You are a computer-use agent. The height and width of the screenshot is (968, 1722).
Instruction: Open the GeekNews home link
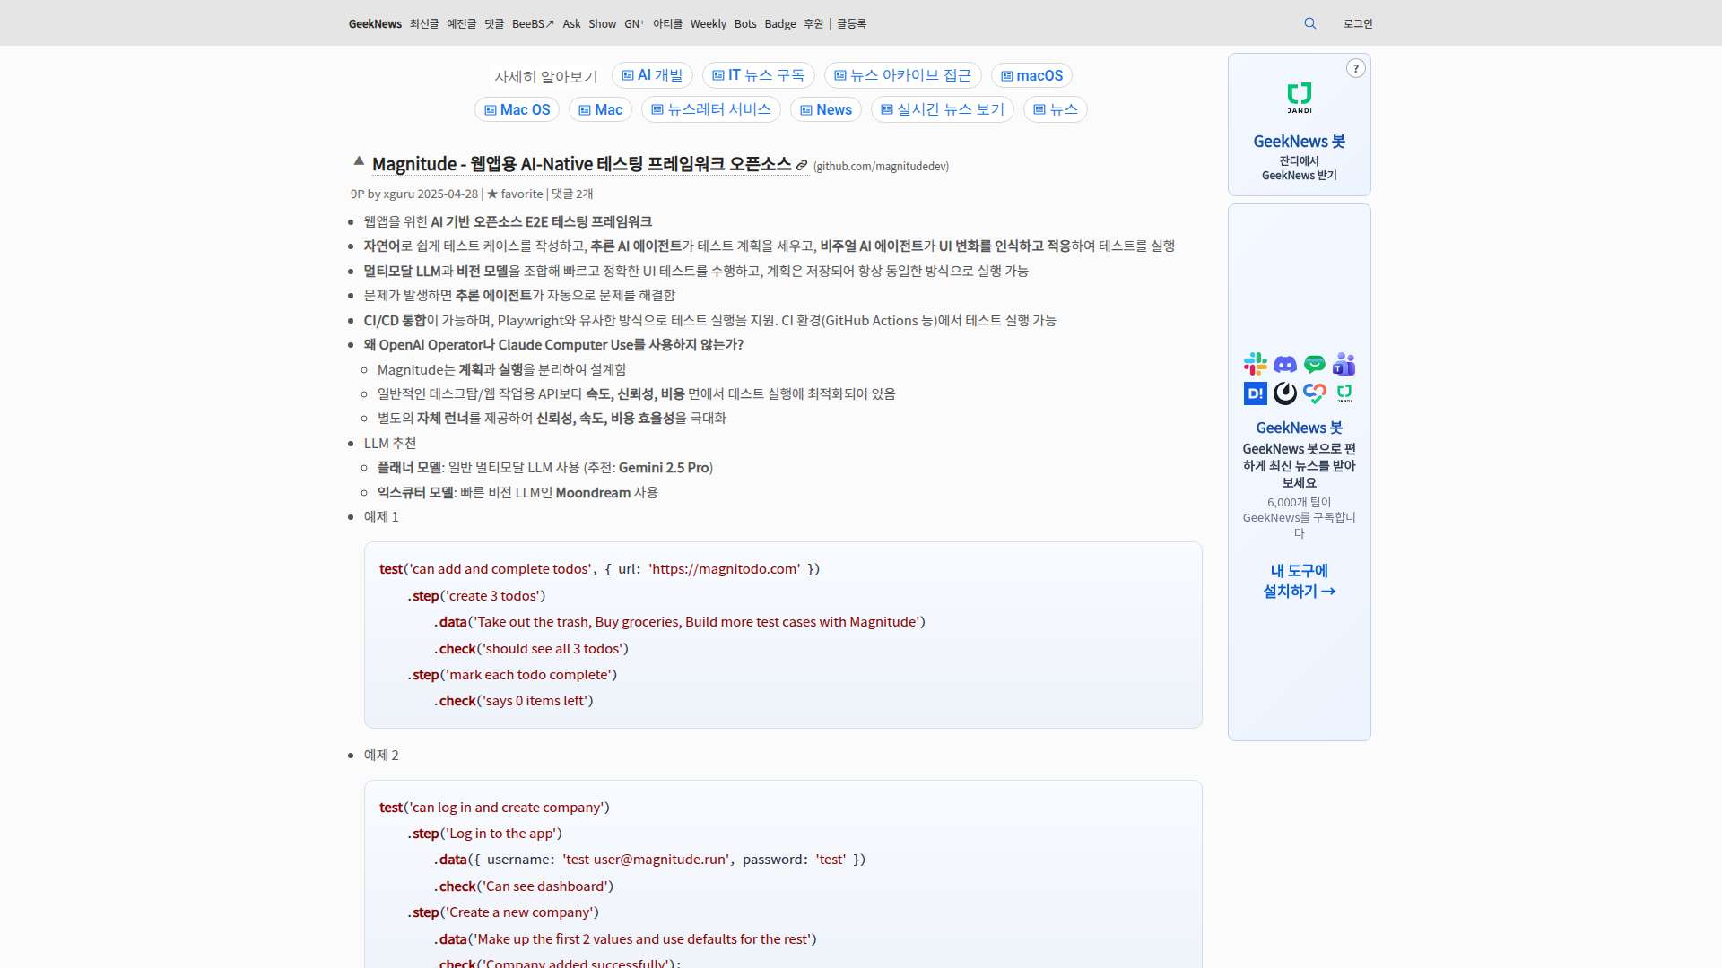pos(375,24)
